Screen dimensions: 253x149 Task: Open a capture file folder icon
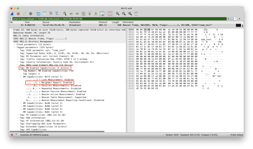point(38,14)
